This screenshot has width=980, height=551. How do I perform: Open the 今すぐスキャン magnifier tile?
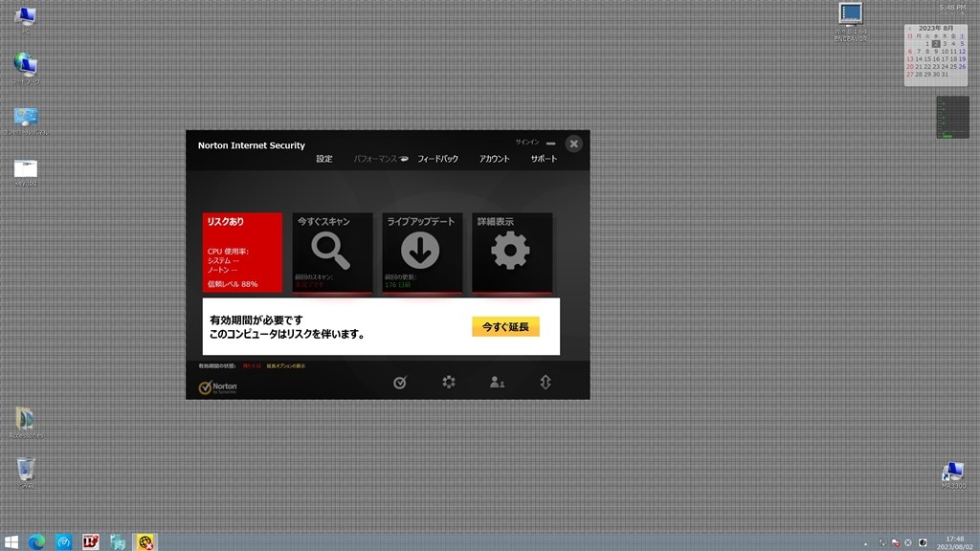point(332,253)
